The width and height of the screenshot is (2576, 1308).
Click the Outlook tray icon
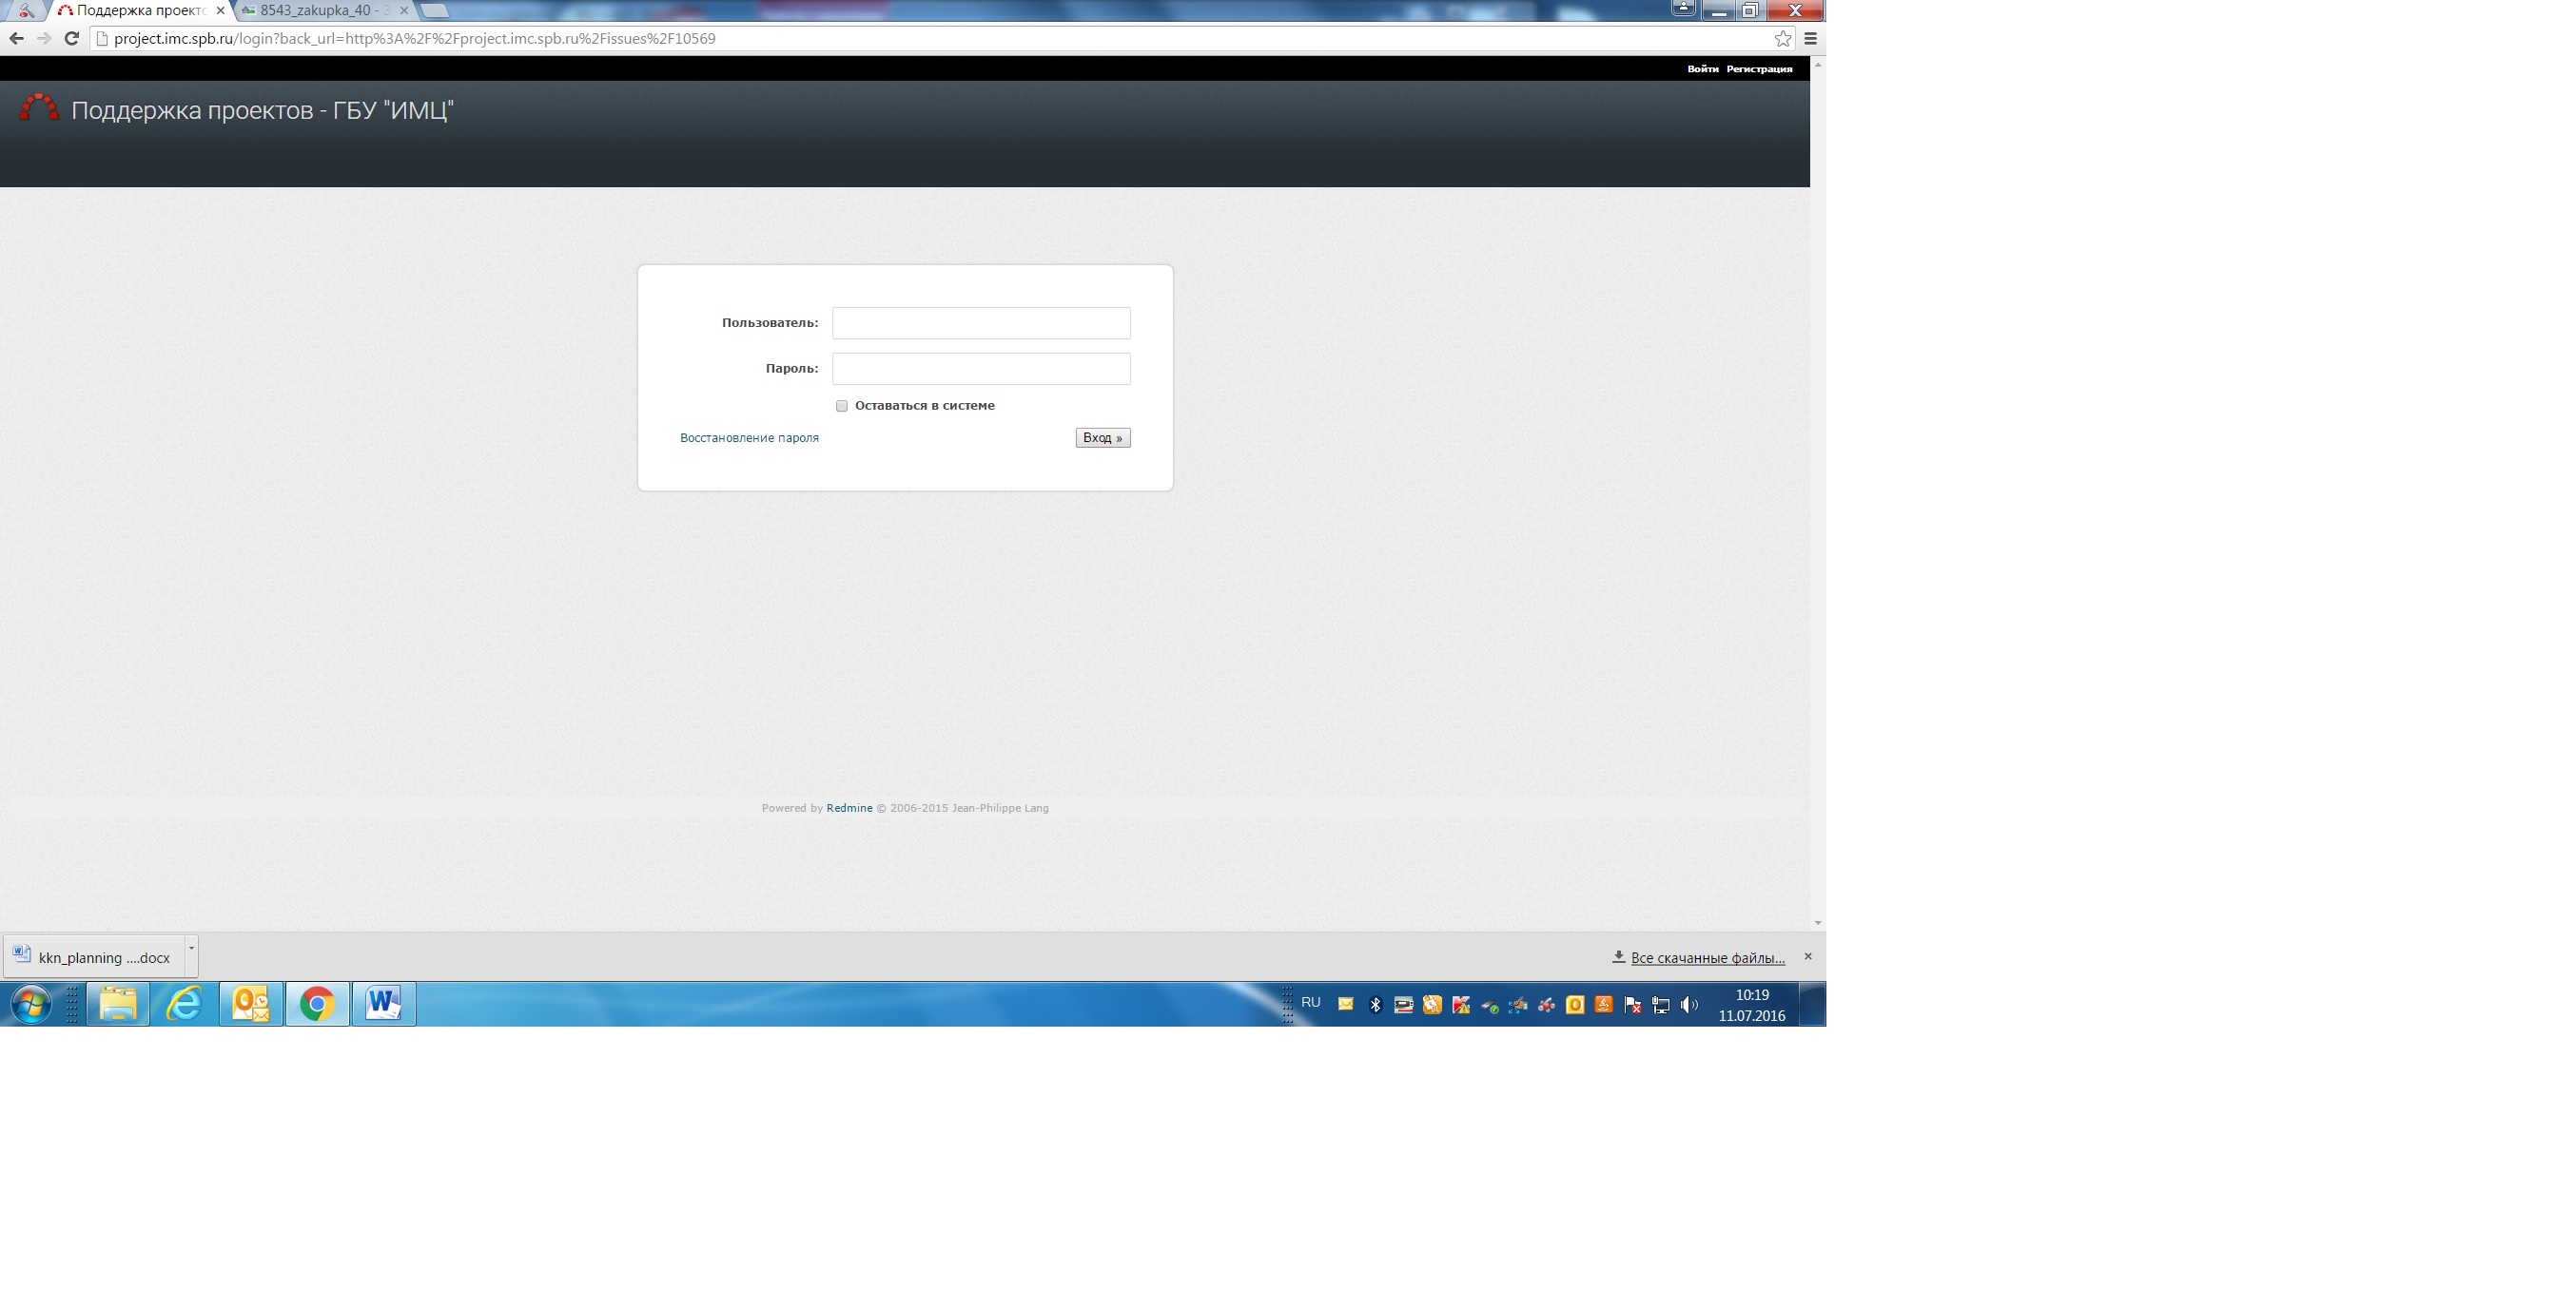tap(1575, 1005)
